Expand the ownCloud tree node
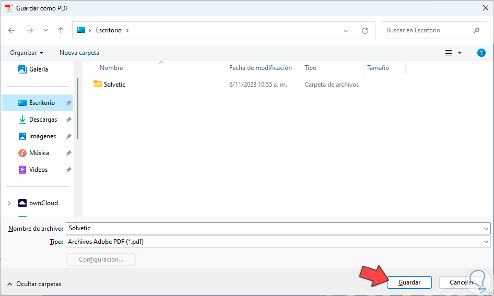Image resolution: width=494 pixels, height=296 pixels. tap(9, 203)
